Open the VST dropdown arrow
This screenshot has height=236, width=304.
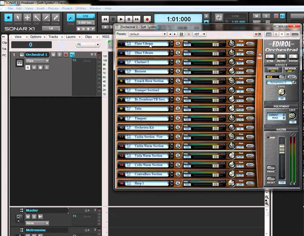[x=204, y=34]
